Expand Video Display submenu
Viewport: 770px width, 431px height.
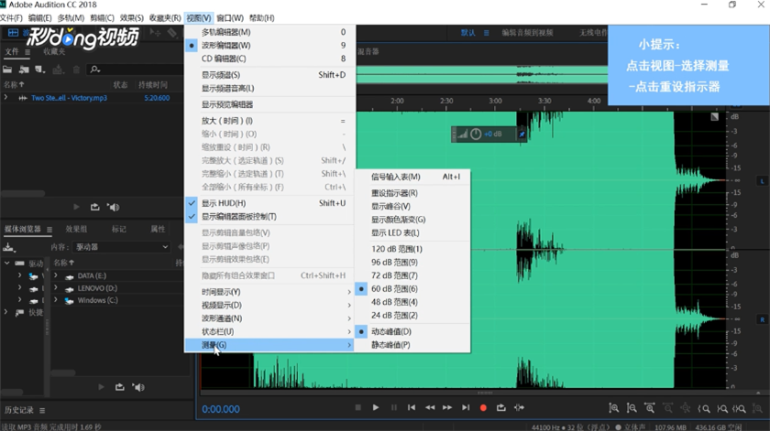click(269, 305)
